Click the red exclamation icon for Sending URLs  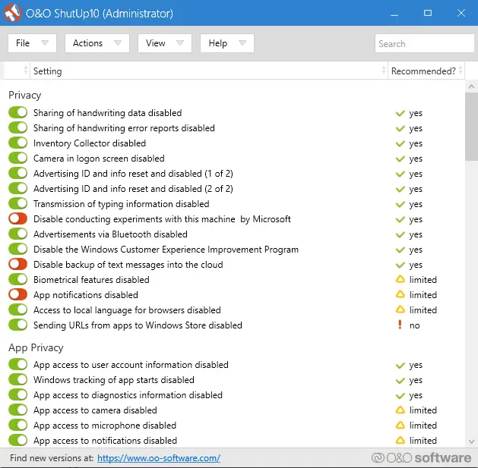pyautogui.click(x=400, y=325)
